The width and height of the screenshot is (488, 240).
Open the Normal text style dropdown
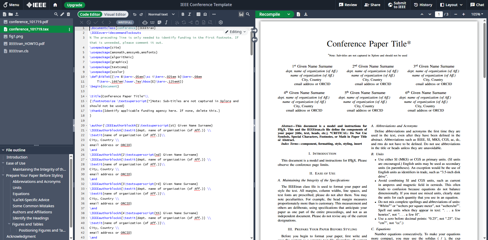161,14
